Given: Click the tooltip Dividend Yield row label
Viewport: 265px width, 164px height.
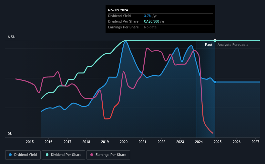Looking at the screenshot, I should tap(119, 16).
